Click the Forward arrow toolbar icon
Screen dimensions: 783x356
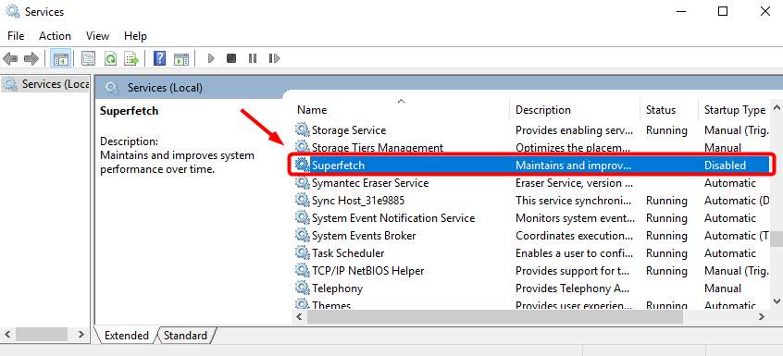click(x=31, y=59)
